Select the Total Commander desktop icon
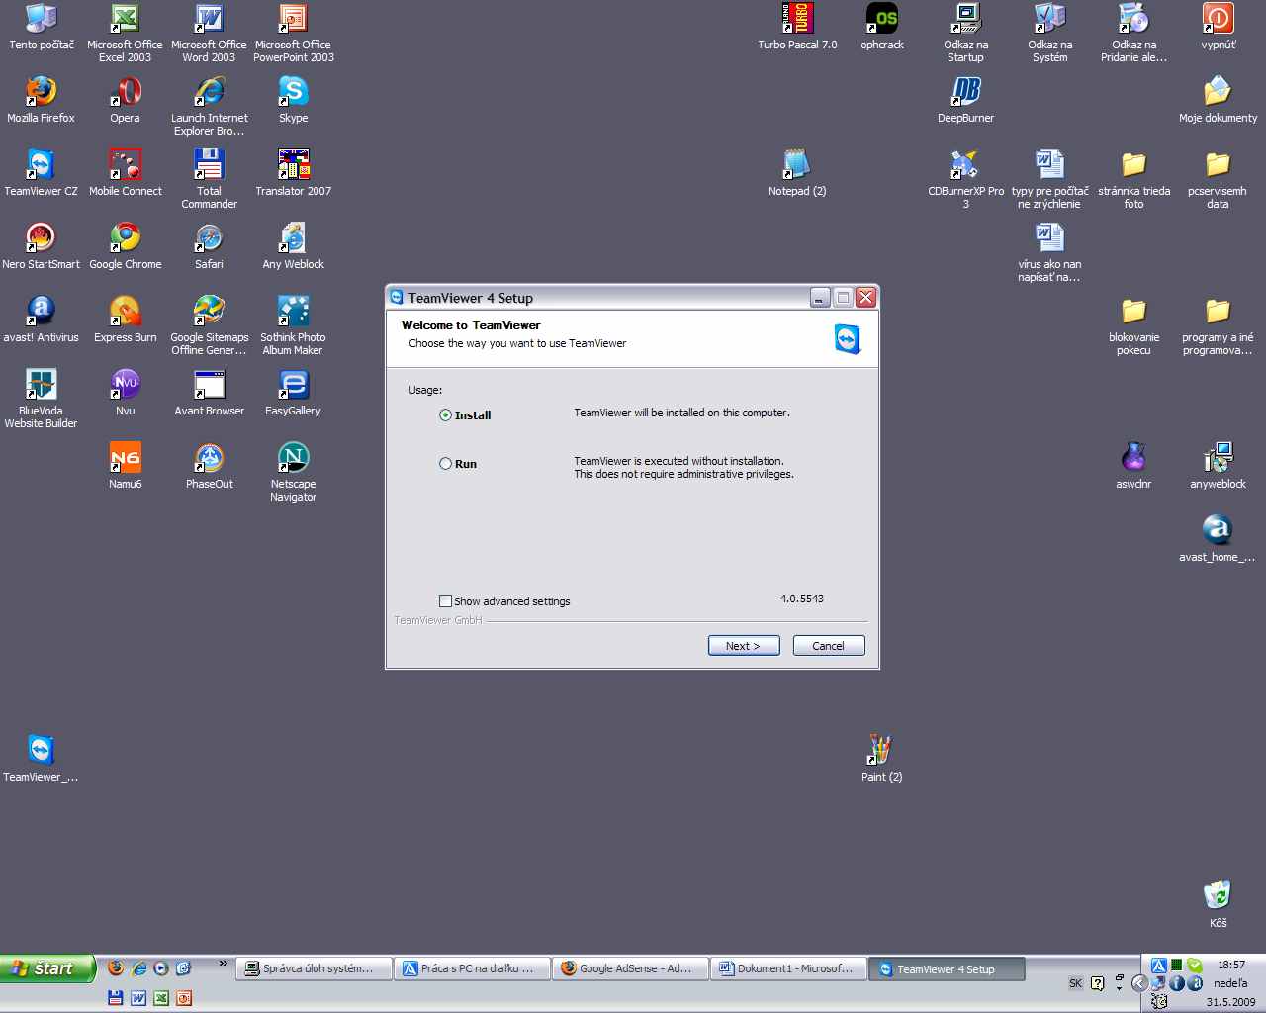The height and width of the screenshot is (1013, 1266). click(209, 179)
